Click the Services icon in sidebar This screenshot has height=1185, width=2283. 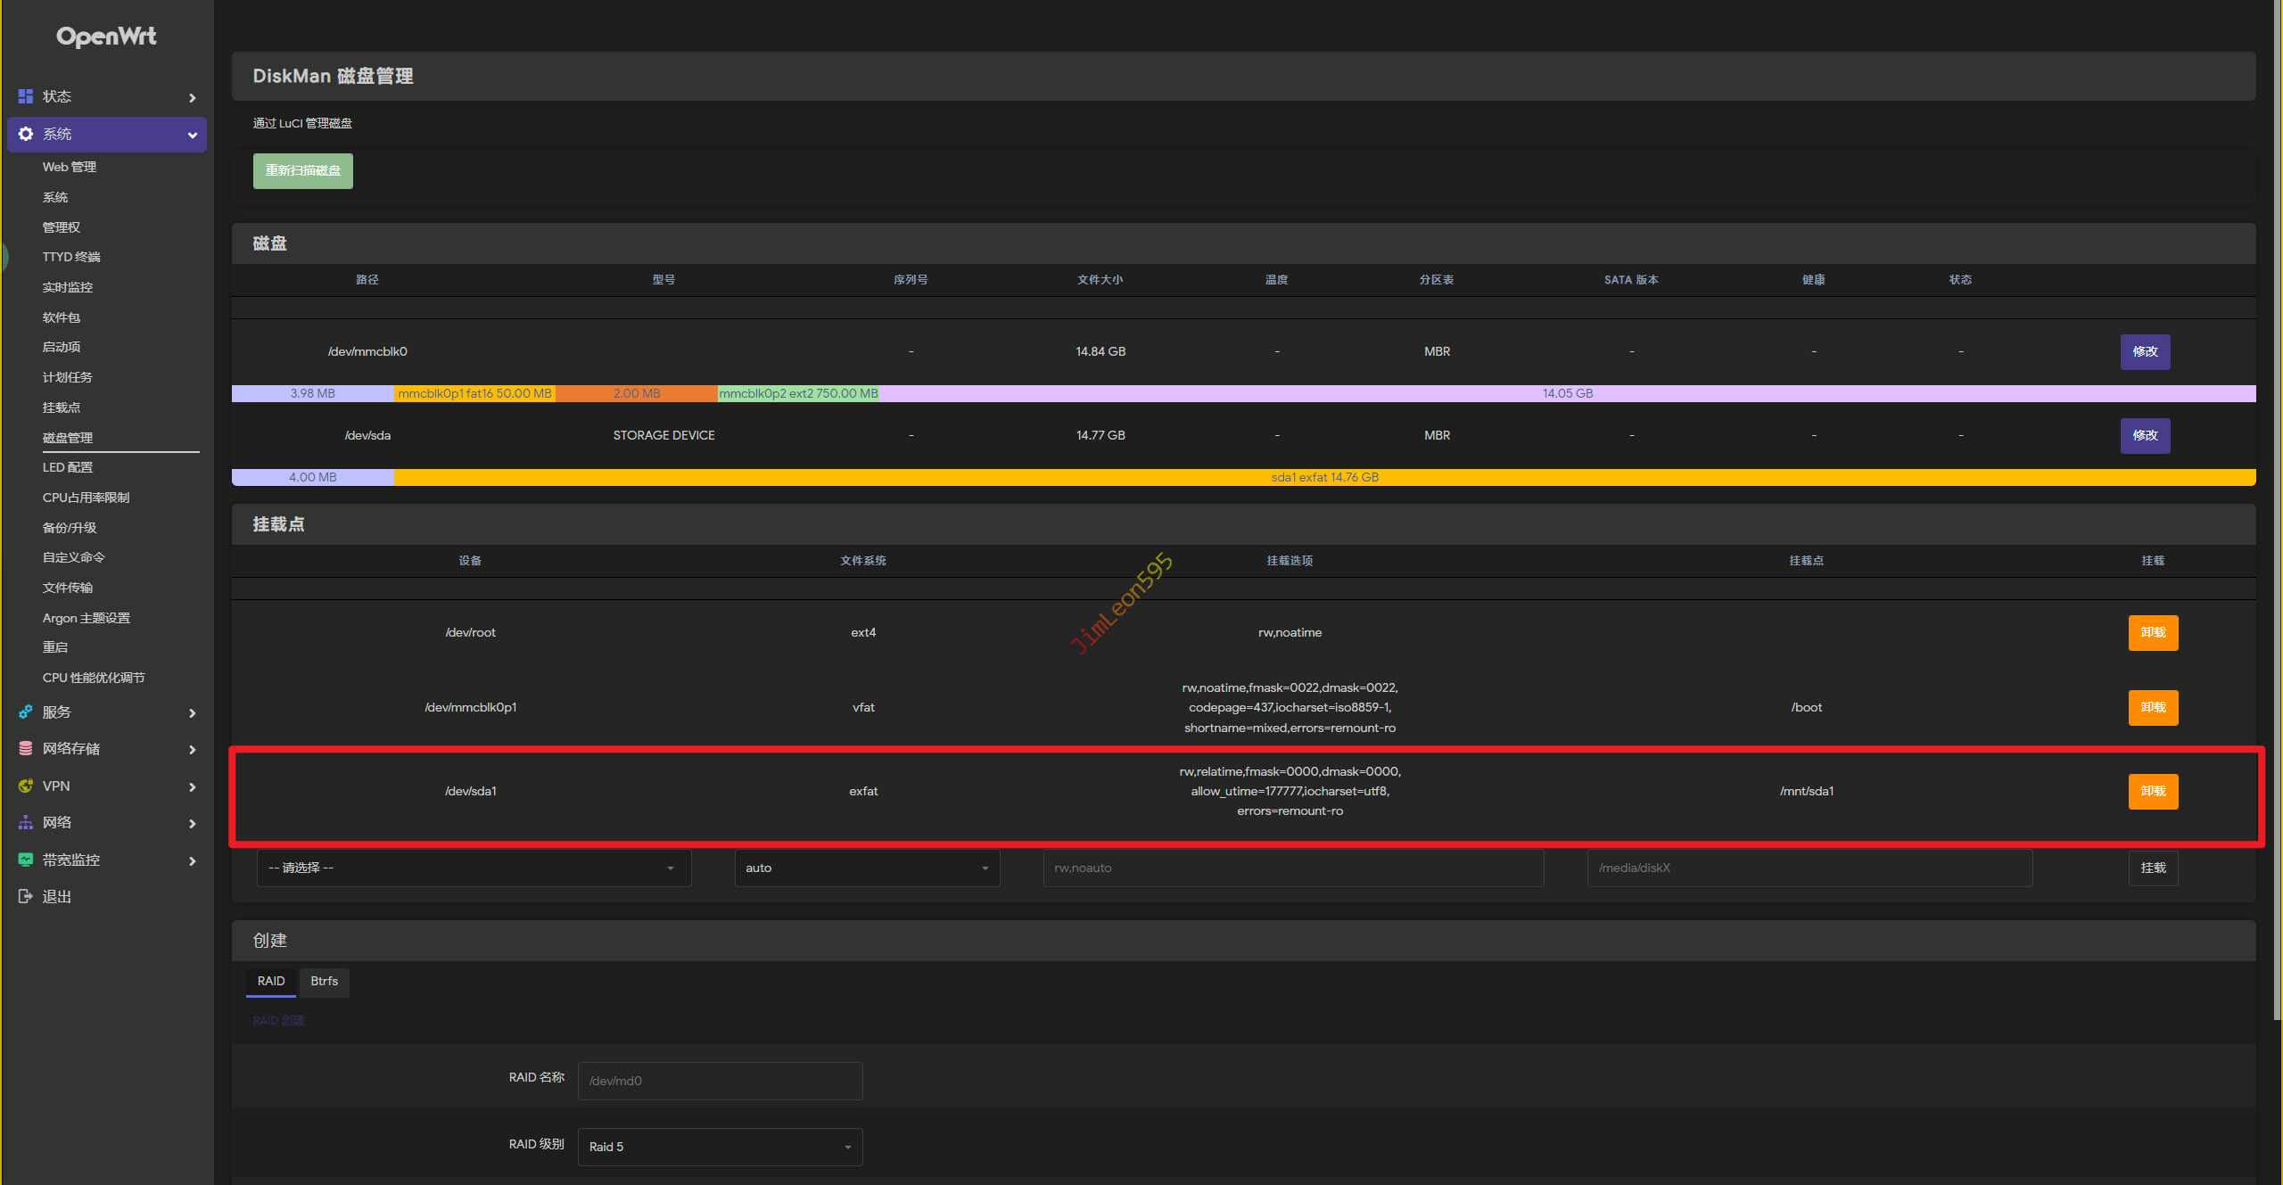tap(26, 712)
